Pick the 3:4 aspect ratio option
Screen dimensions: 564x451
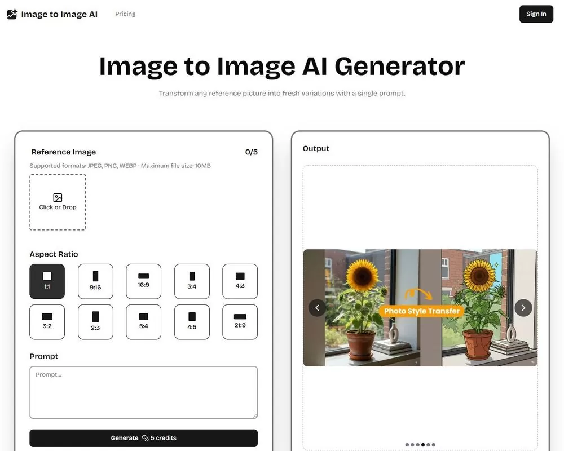tap(192, 281)
